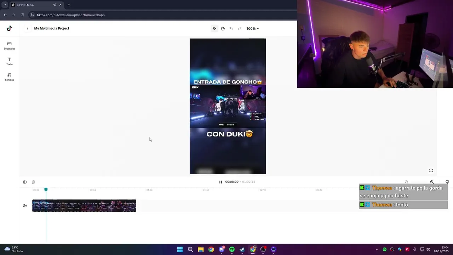Viewport: 453px width, 255px height.
Task: Zoom in the timeline
Action: [432, 182]
